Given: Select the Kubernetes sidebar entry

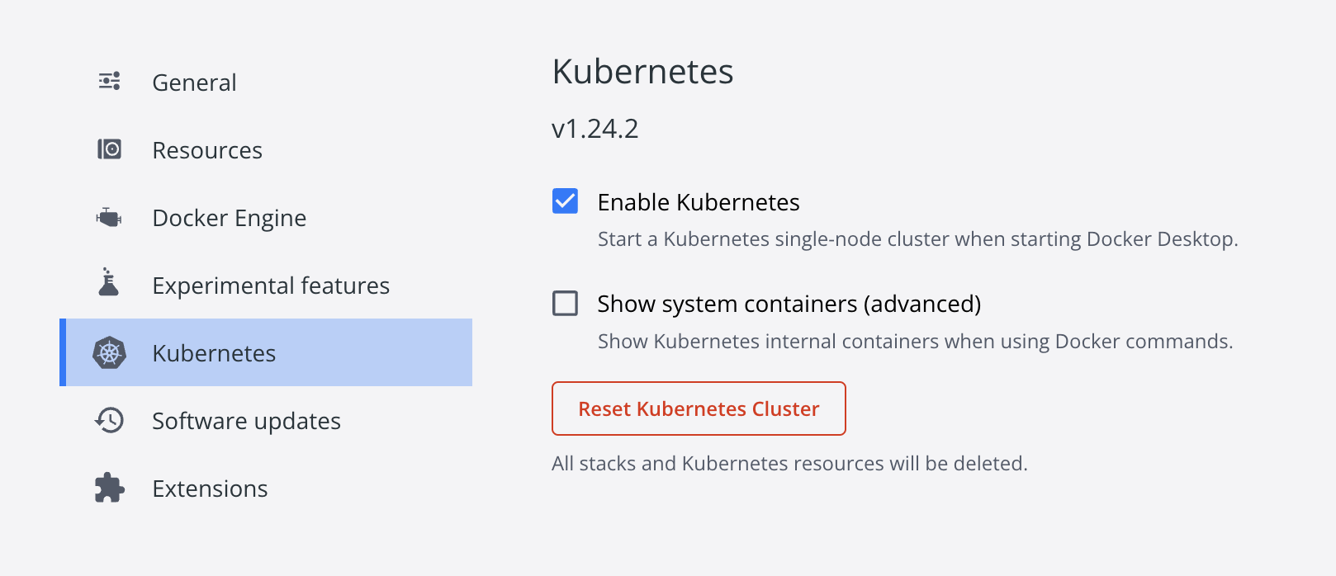Looking at the screenshot, I should pos(213,352).
